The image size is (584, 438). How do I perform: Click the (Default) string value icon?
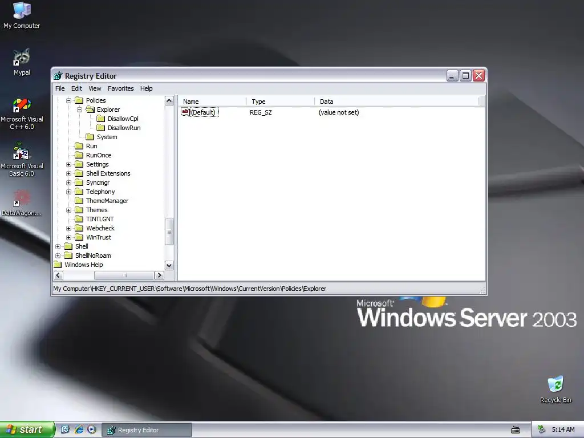185,112
